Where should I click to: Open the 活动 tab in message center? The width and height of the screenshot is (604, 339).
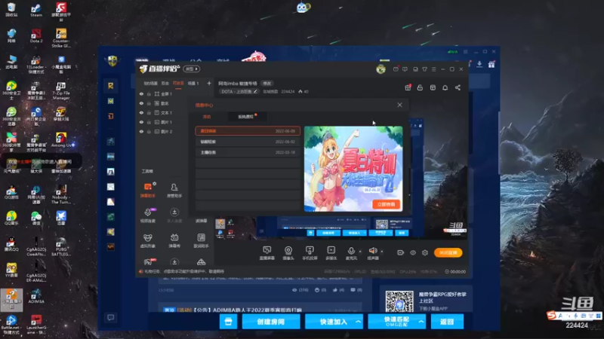click(207, 117)
